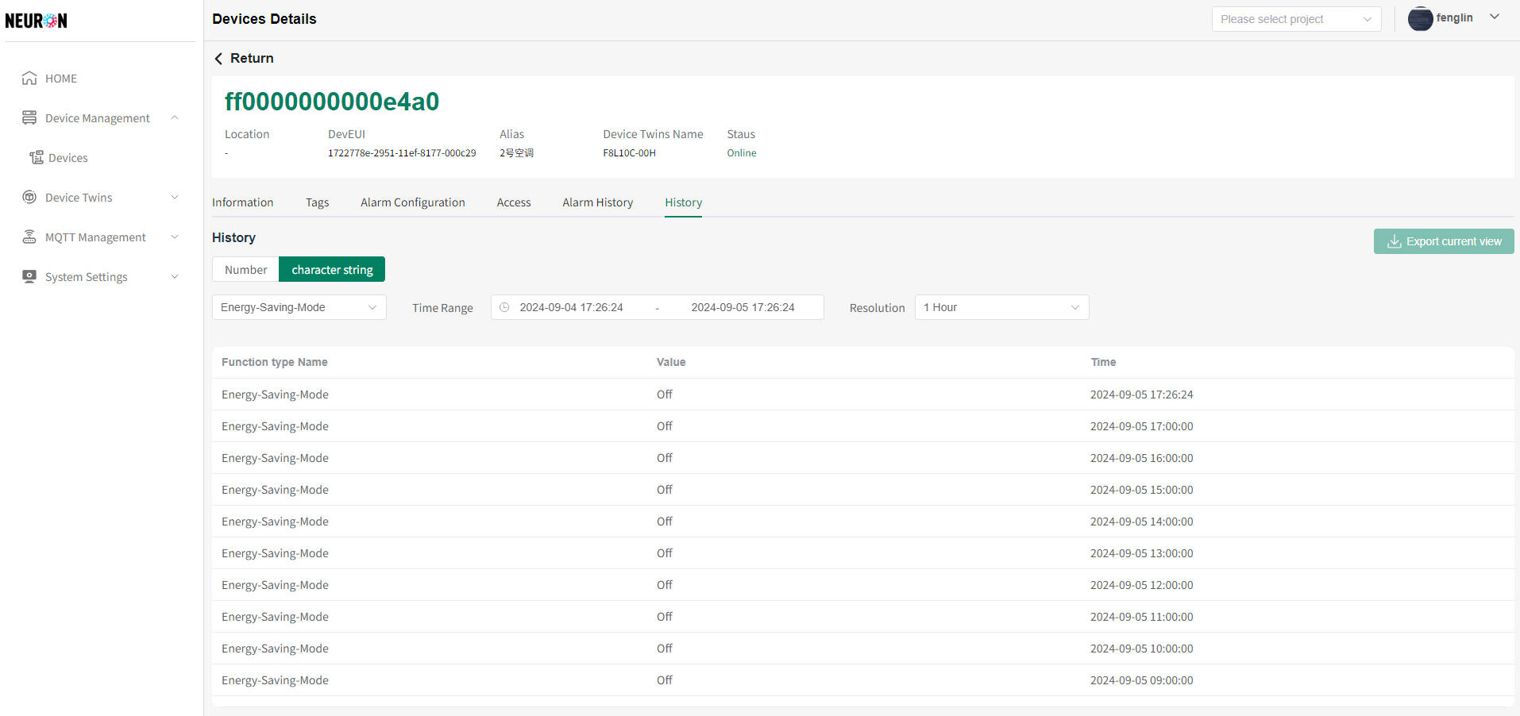Switch to the Information tab
Screen dimensions: 1520x716
pyautogui.click(x=242, y=202)
